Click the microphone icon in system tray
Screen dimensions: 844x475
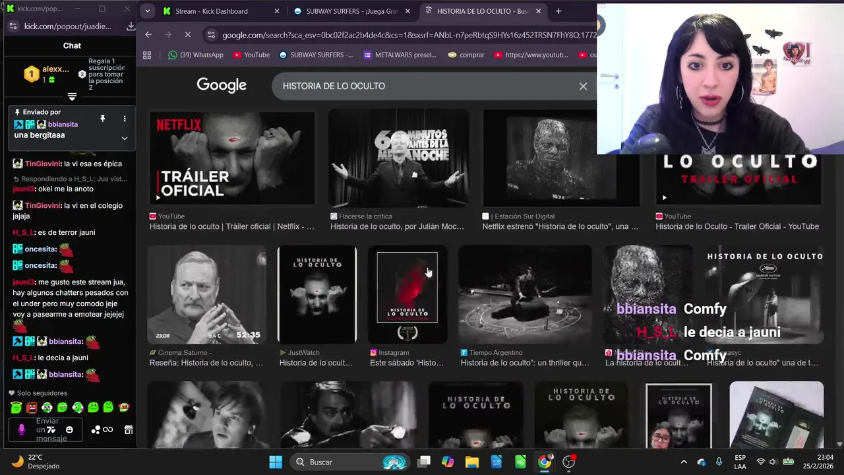click(719, 462)
